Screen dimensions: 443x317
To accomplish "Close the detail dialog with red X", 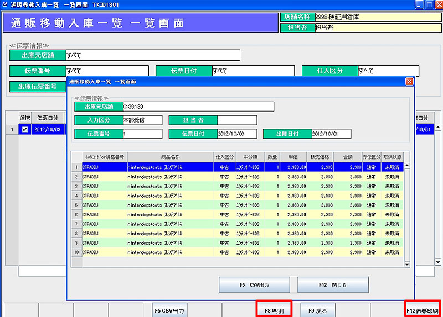I will (x=410, y=81).
